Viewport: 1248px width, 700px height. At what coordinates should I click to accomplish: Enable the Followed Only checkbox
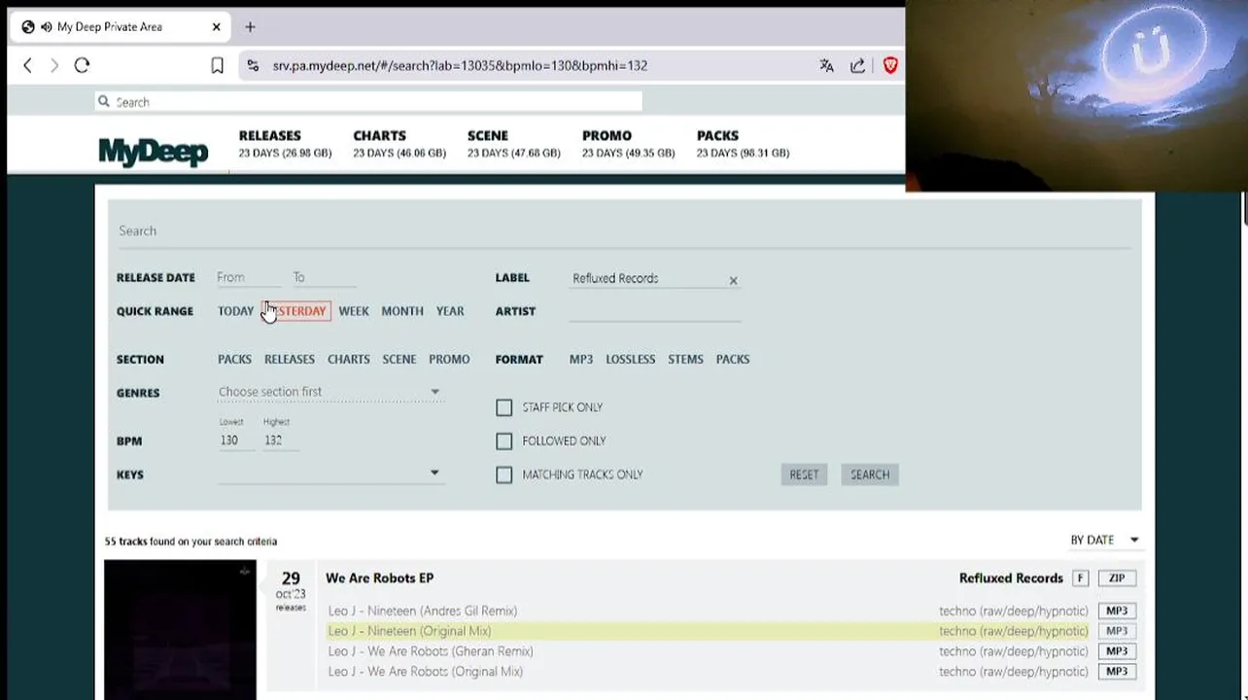tap(503, 441)
